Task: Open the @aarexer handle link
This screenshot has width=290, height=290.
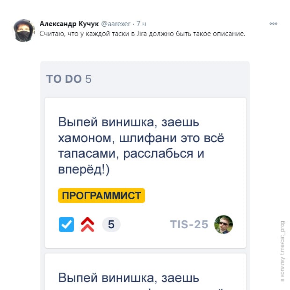Action: pos(116,24)
